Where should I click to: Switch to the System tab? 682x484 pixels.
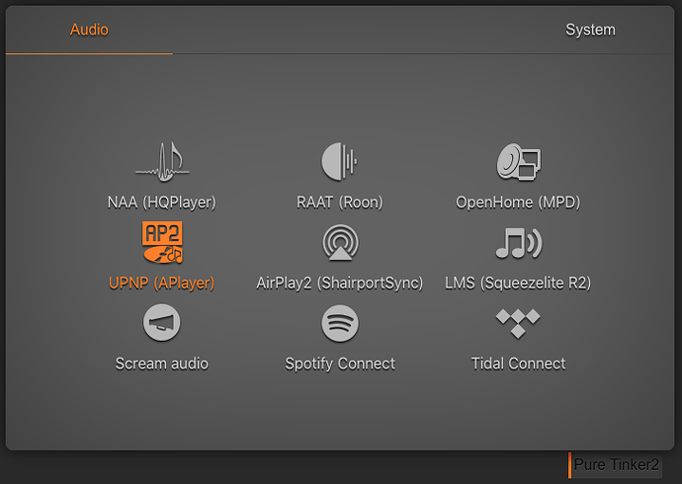click(x=590, y=30)
